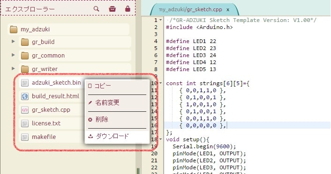Click the makefile document icon

point(25,137)
